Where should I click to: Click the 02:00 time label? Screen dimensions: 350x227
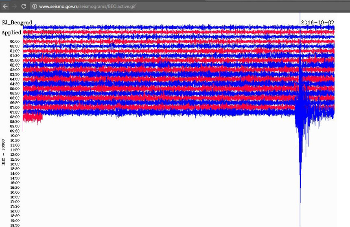(x=15, y=60)
